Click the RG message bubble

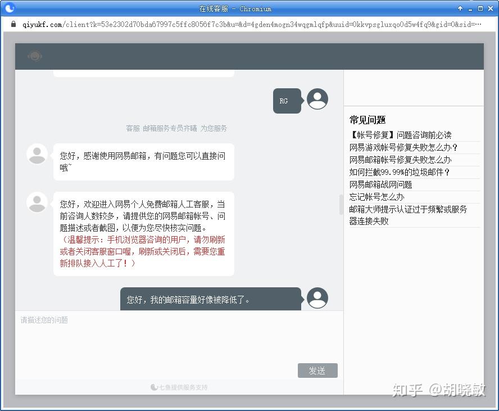[x=287, y=101]
